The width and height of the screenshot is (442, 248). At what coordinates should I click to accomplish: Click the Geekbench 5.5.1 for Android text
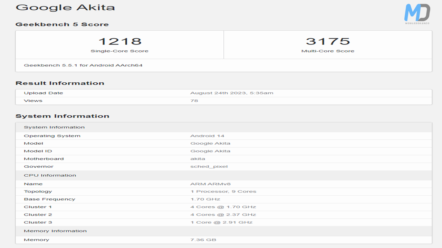click(x=83, y=65)
